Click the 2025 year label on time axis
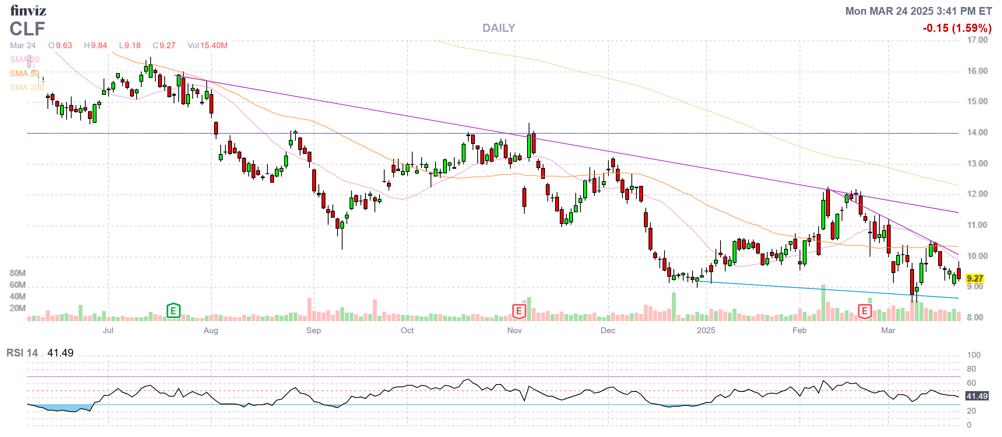Viewport: 1002px width, 437px height. (x=705, y=330)
